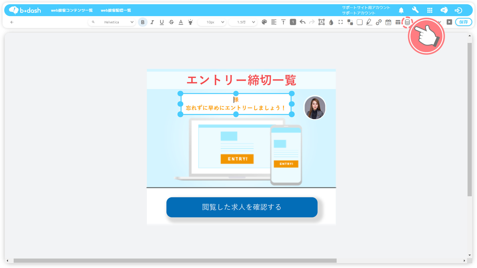Click the 忘れずに早めにエントリーしましょう！ text
477x268 pixels.
235,108
